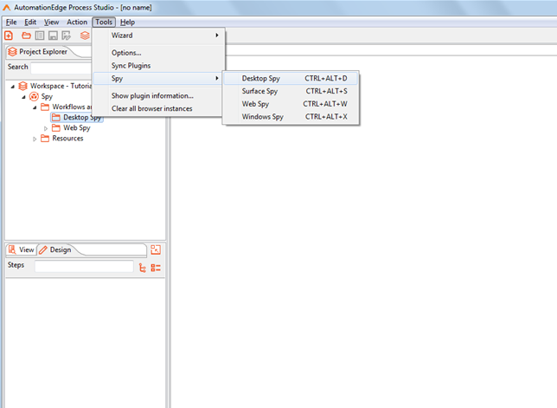Image resolution: width=557 pixels, height=408 pixels.
Task: Click the New file toolbar icon
Action: (9, 36)
